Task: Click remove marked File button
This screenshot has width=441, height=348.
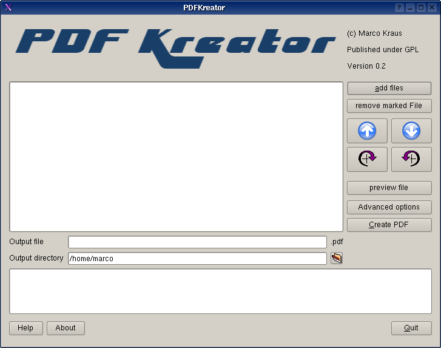Action: (389, 106)
